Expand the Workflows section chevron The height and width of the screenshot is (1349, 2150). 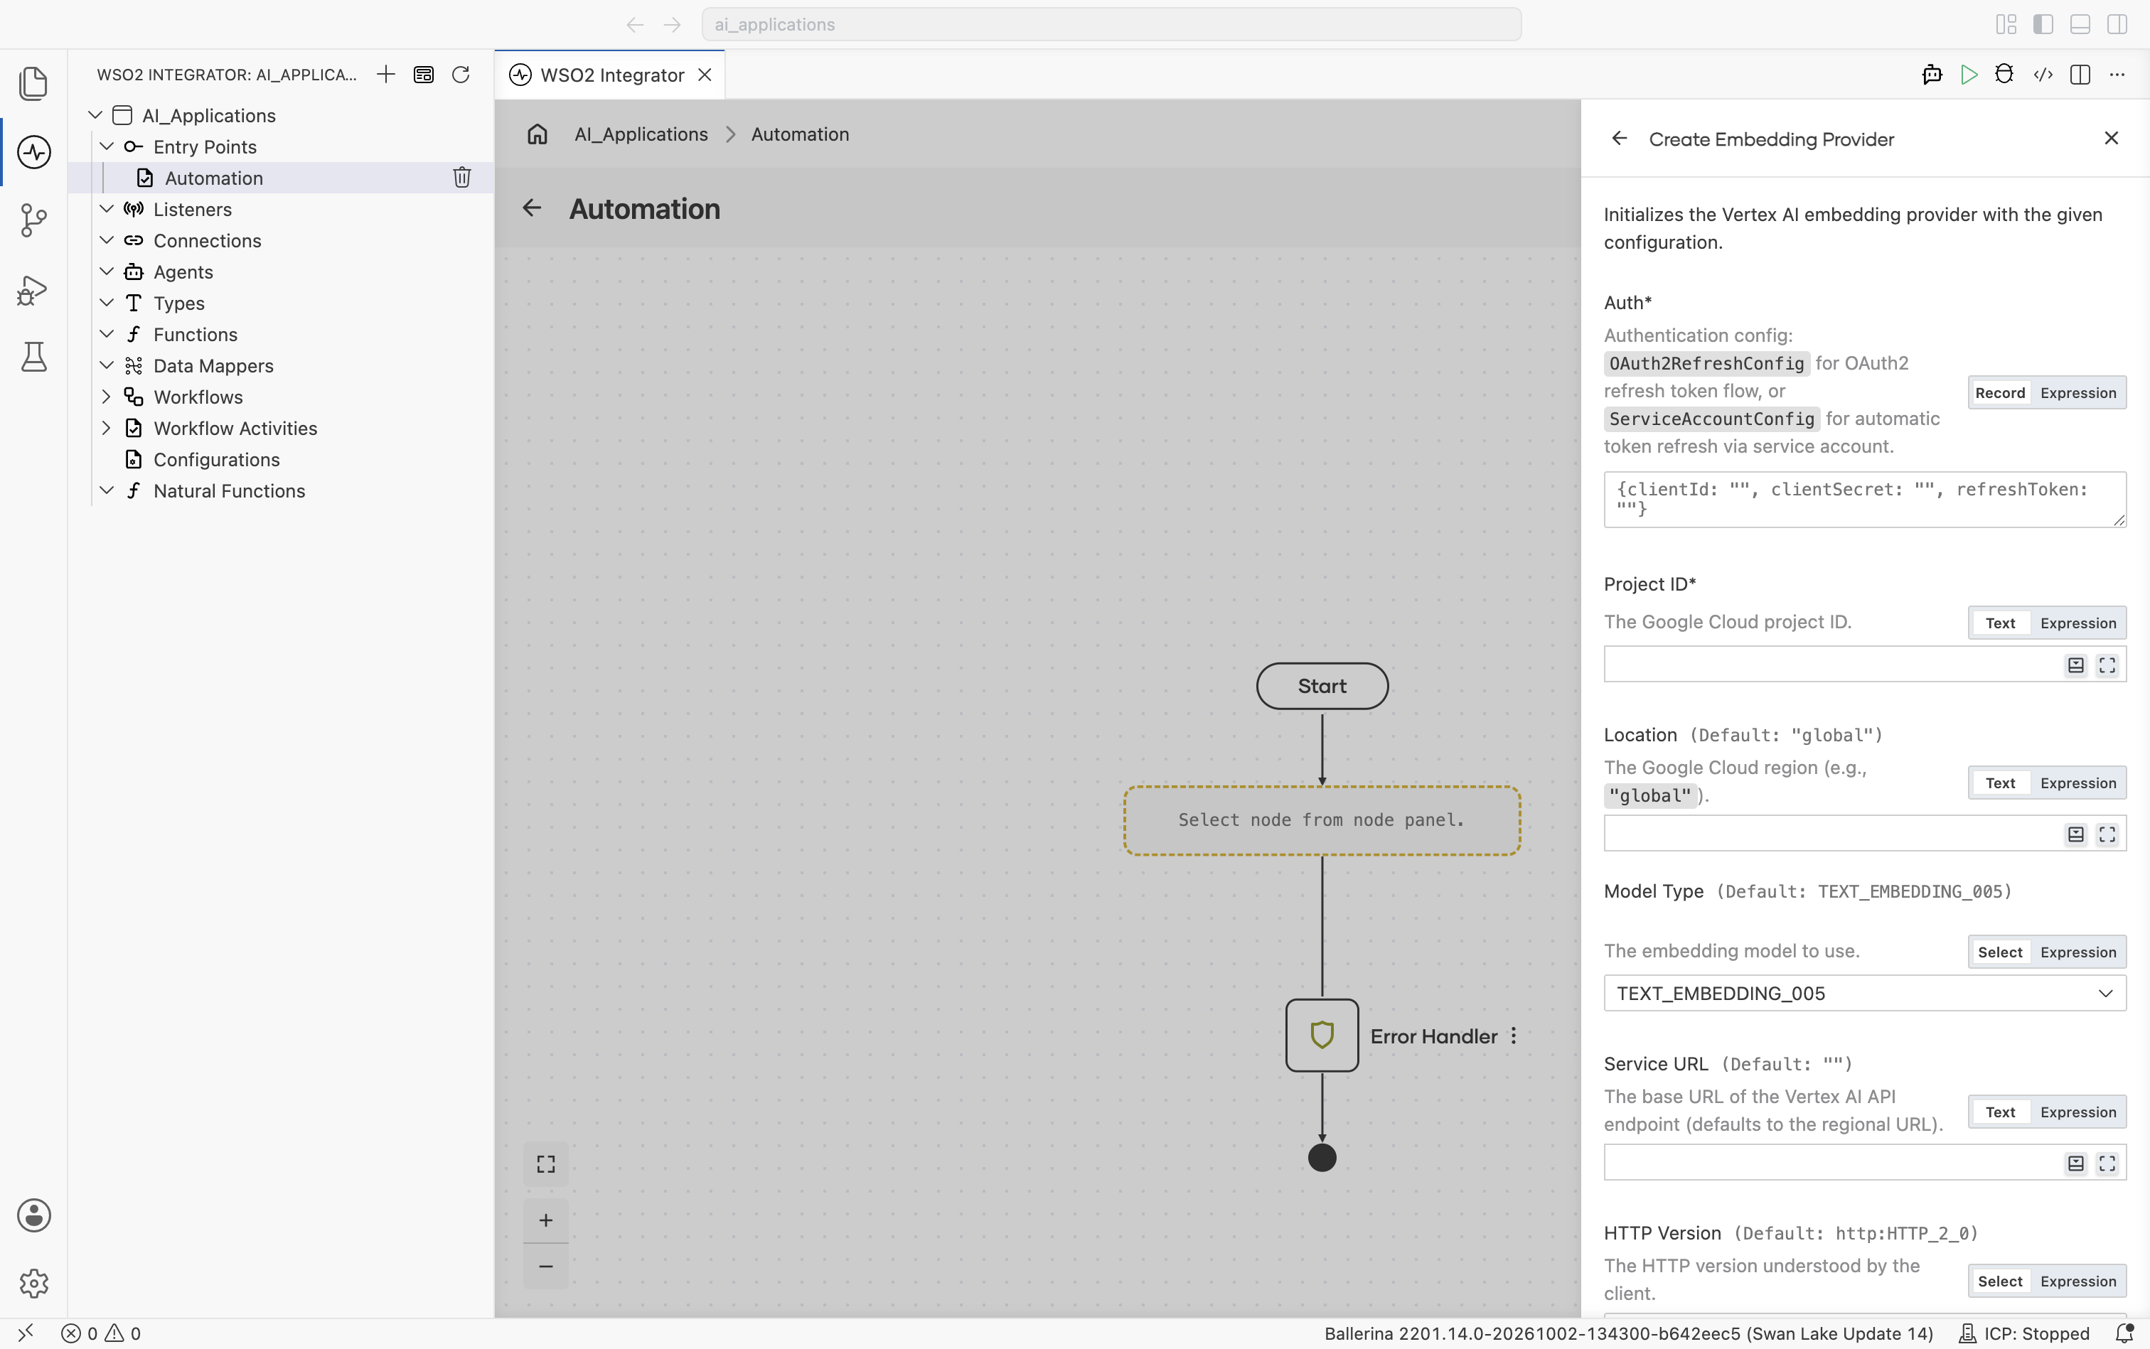(106, 396)
